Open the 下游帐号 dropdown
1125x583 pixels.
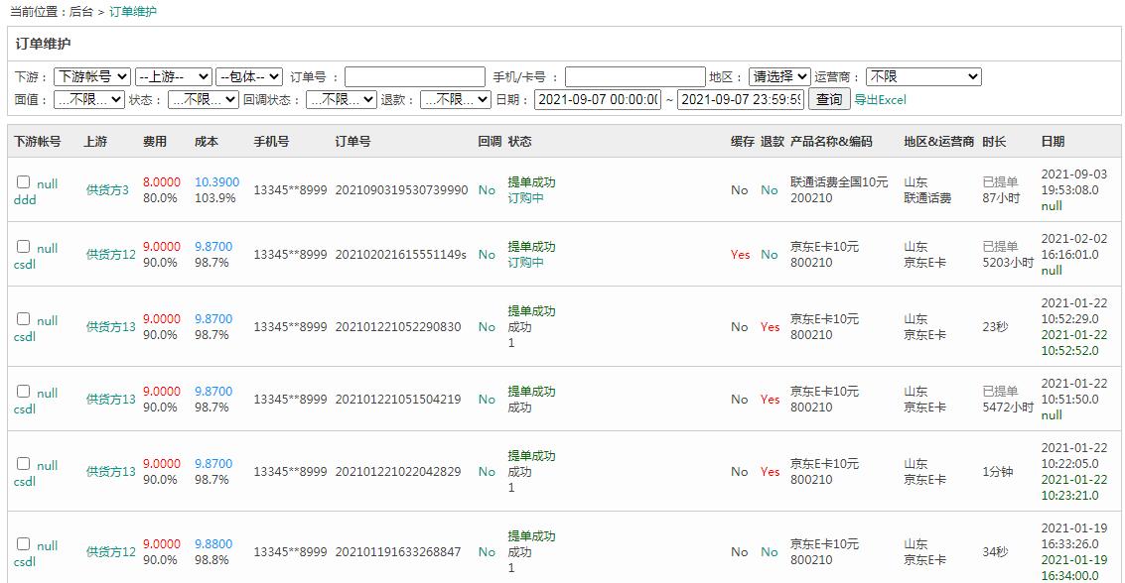tap(91, 76)
